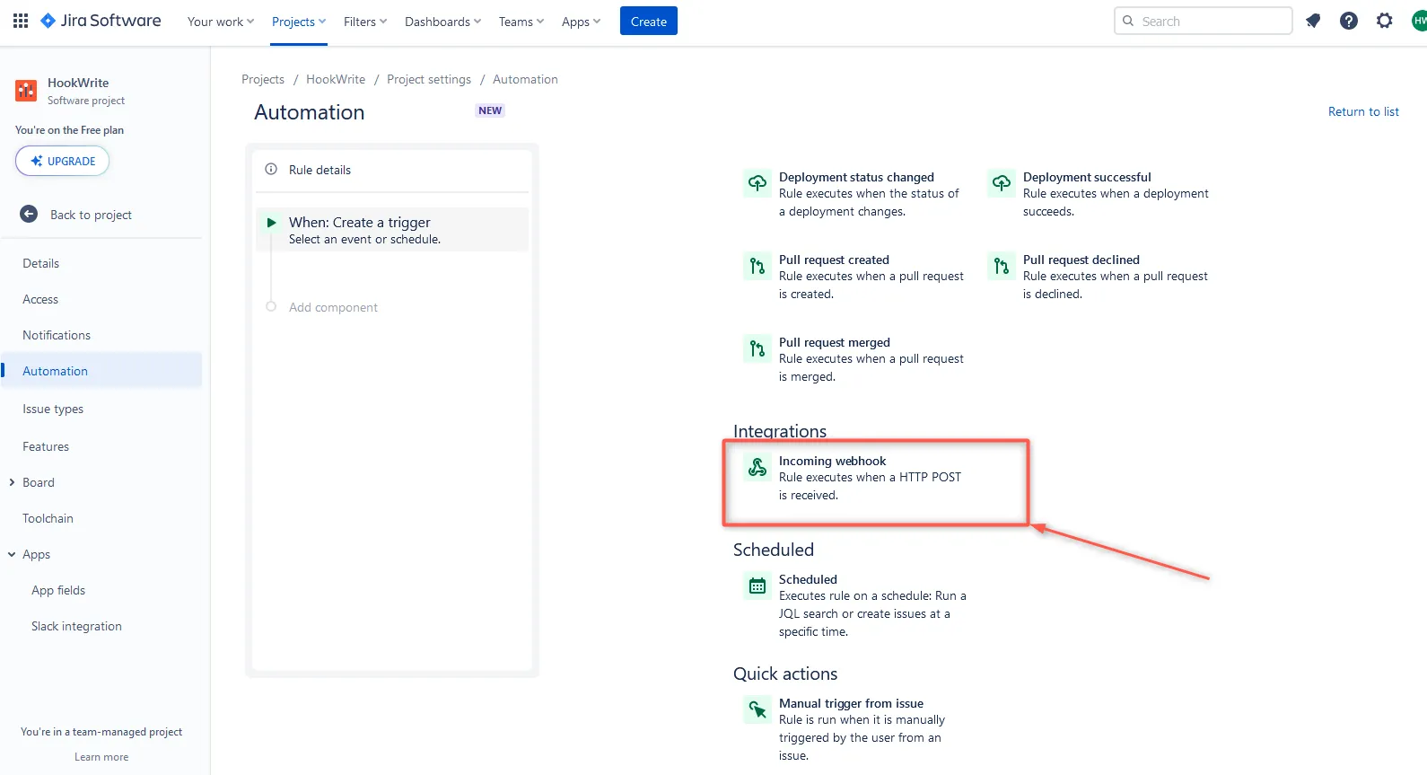Click Back to project link
The image size is (1427, 775).
click(91, 215)
